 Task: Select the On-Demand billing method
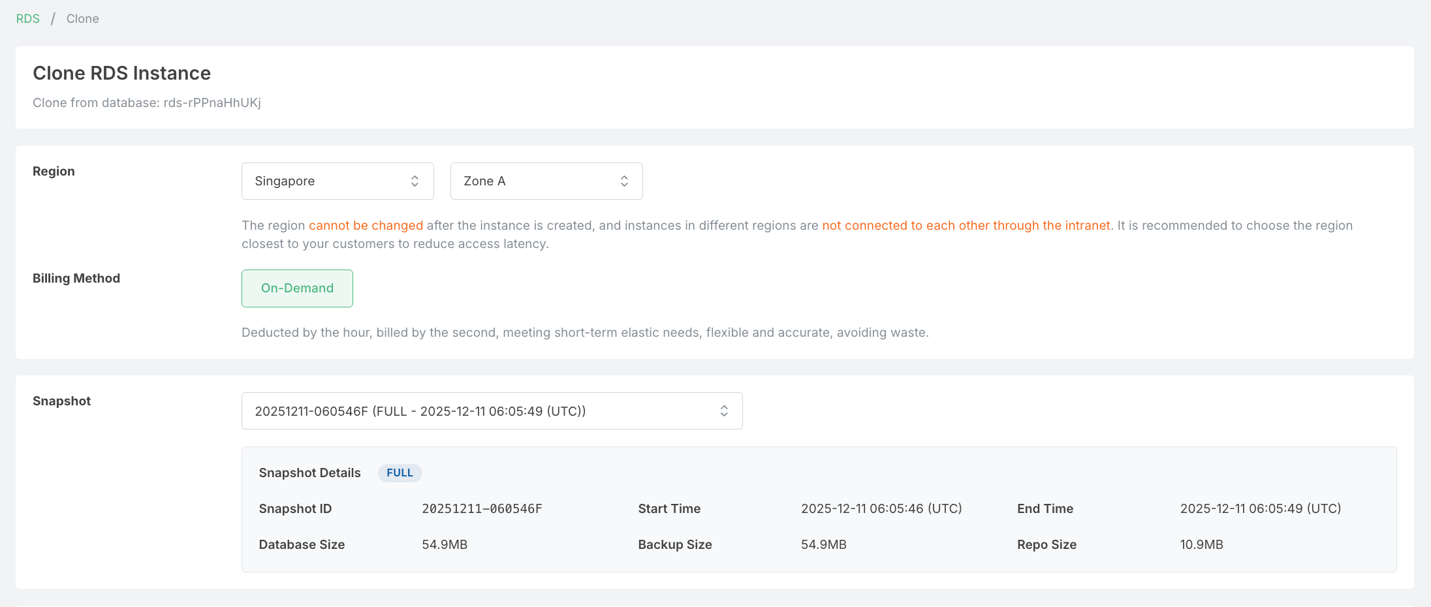click(x=297, y=288)
